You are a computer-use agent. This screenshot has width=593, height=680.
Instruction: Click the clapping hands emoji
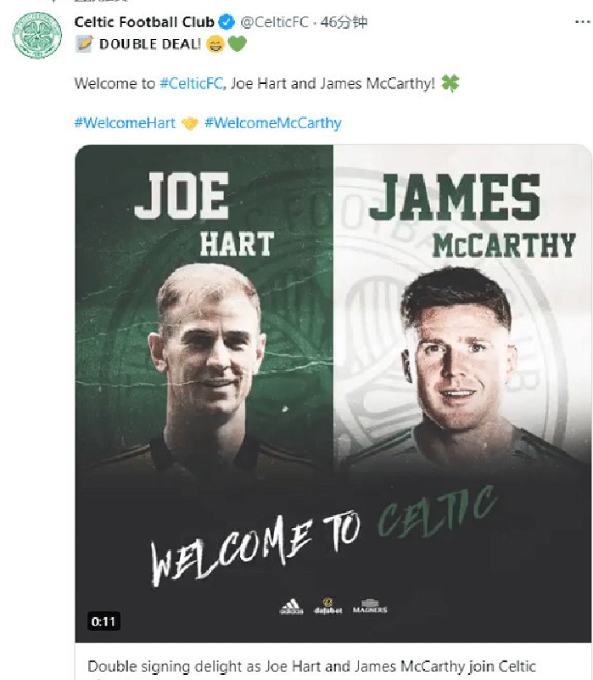(189, 123)
